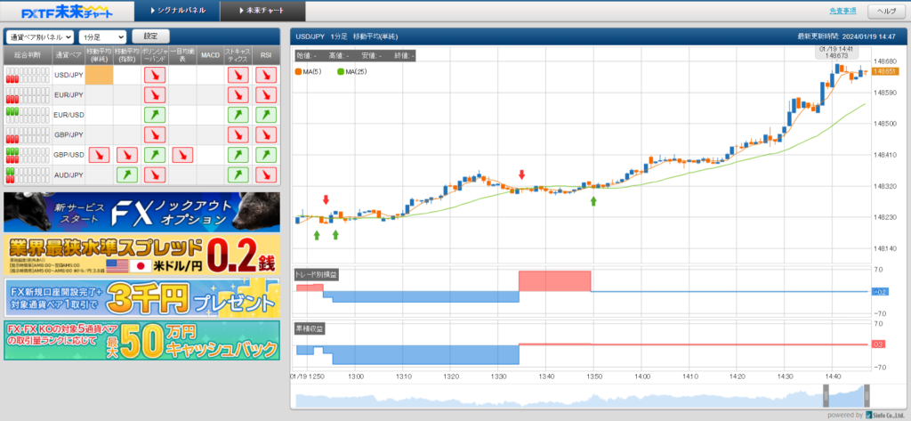Select GBP/USD Stochastics buy signal
The image size is (911, 421).
(x=238, y=155)
